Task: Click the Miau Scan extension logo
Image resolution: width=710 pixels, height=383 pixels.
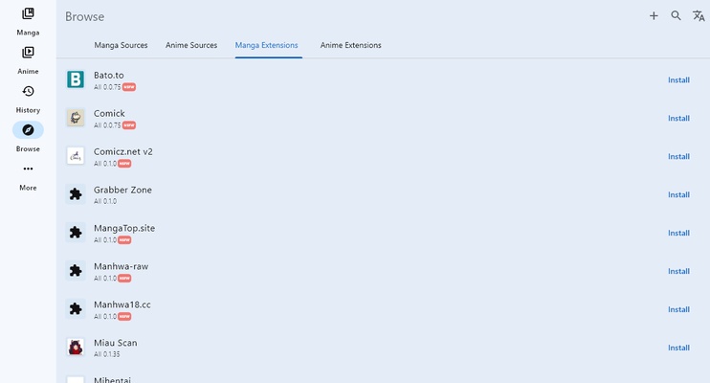Action: click(76, 348)
